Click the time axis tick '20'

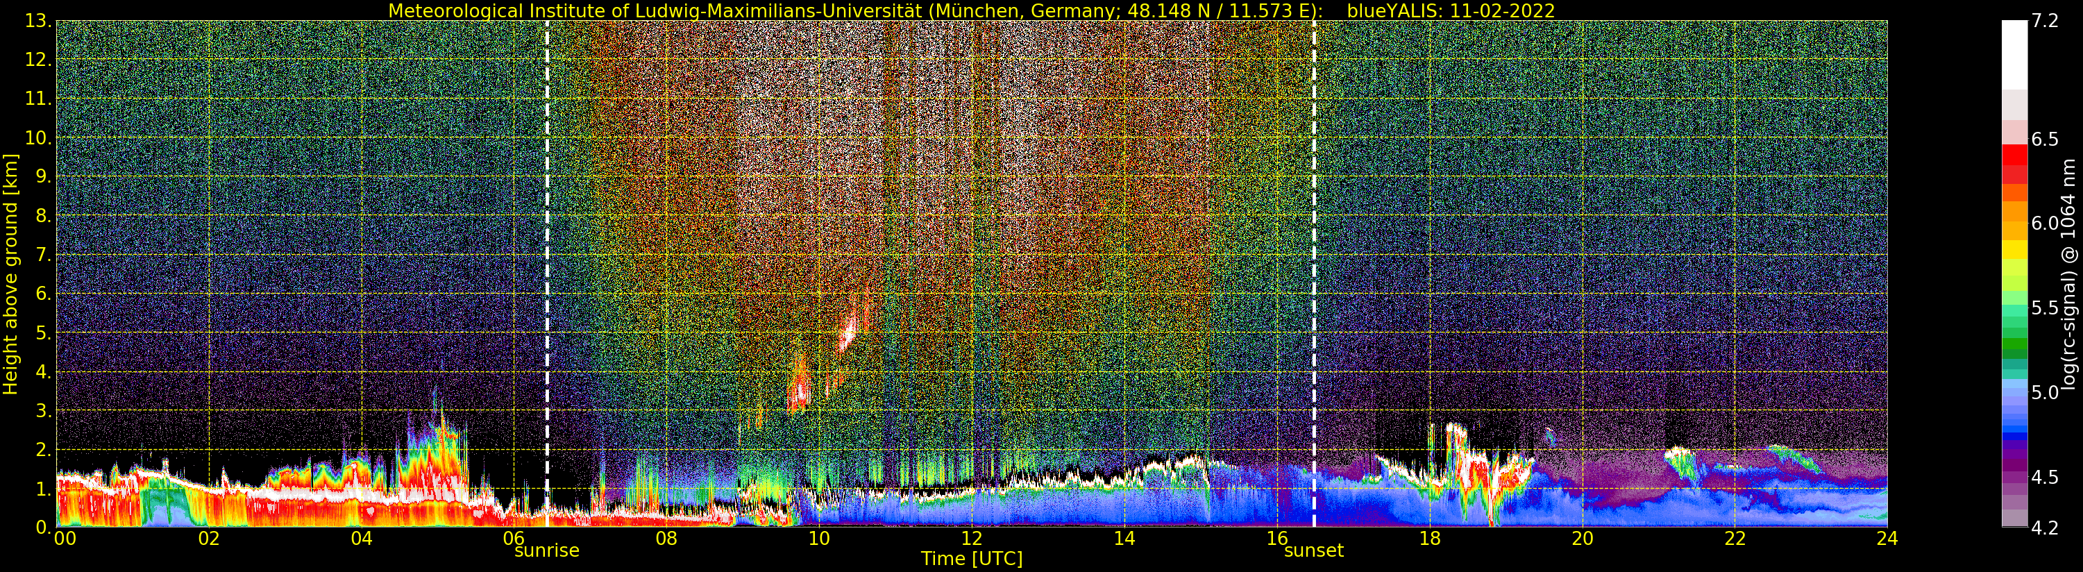point(1583,539)
